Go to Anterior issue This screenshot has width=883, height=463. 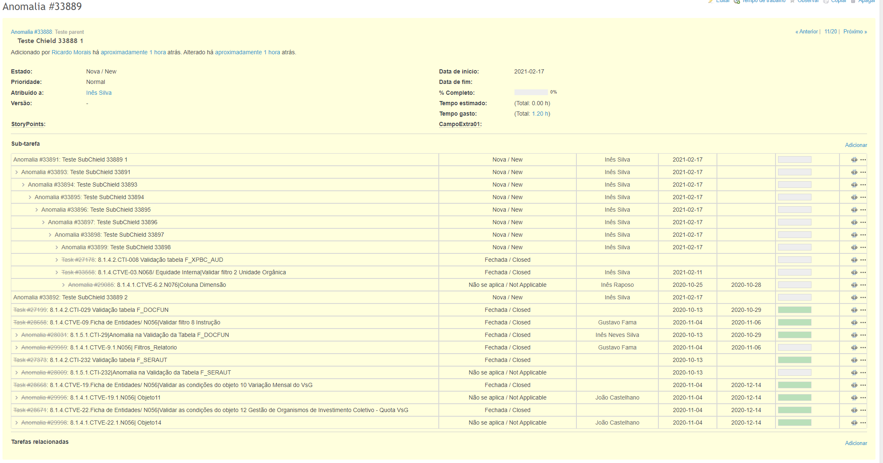coord(806,31)
